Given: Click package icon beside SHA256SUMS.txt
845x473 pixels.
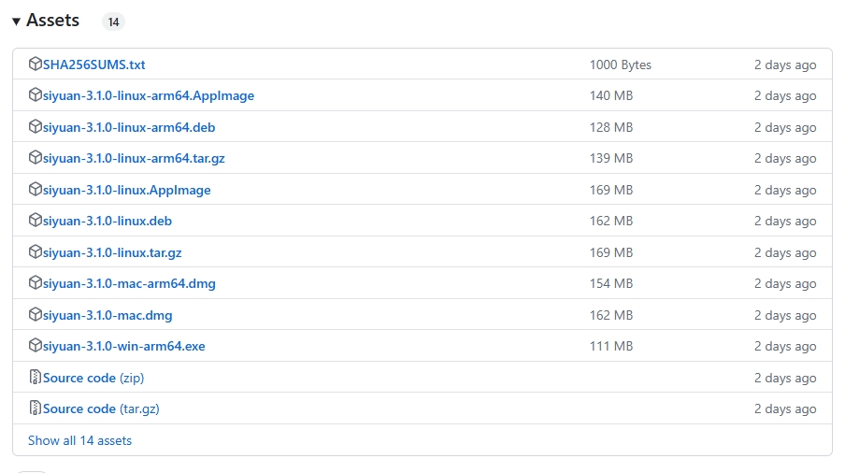Looking at the screenshot, I should coord(36,64).
